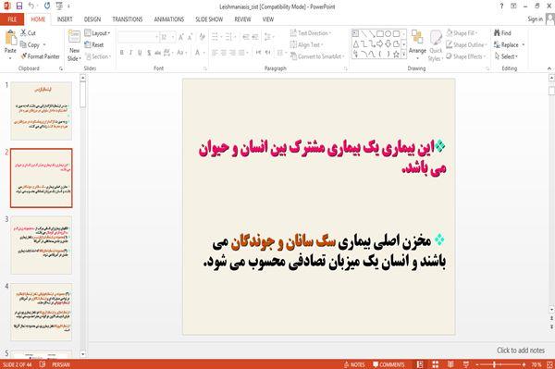Toggle the Notes pane in status bar
The height and width of the screenshot is (369, 555).
[354, 364]
